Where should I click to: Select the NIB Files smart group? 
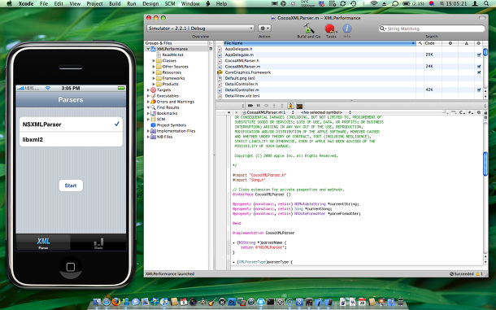(164, 137)
